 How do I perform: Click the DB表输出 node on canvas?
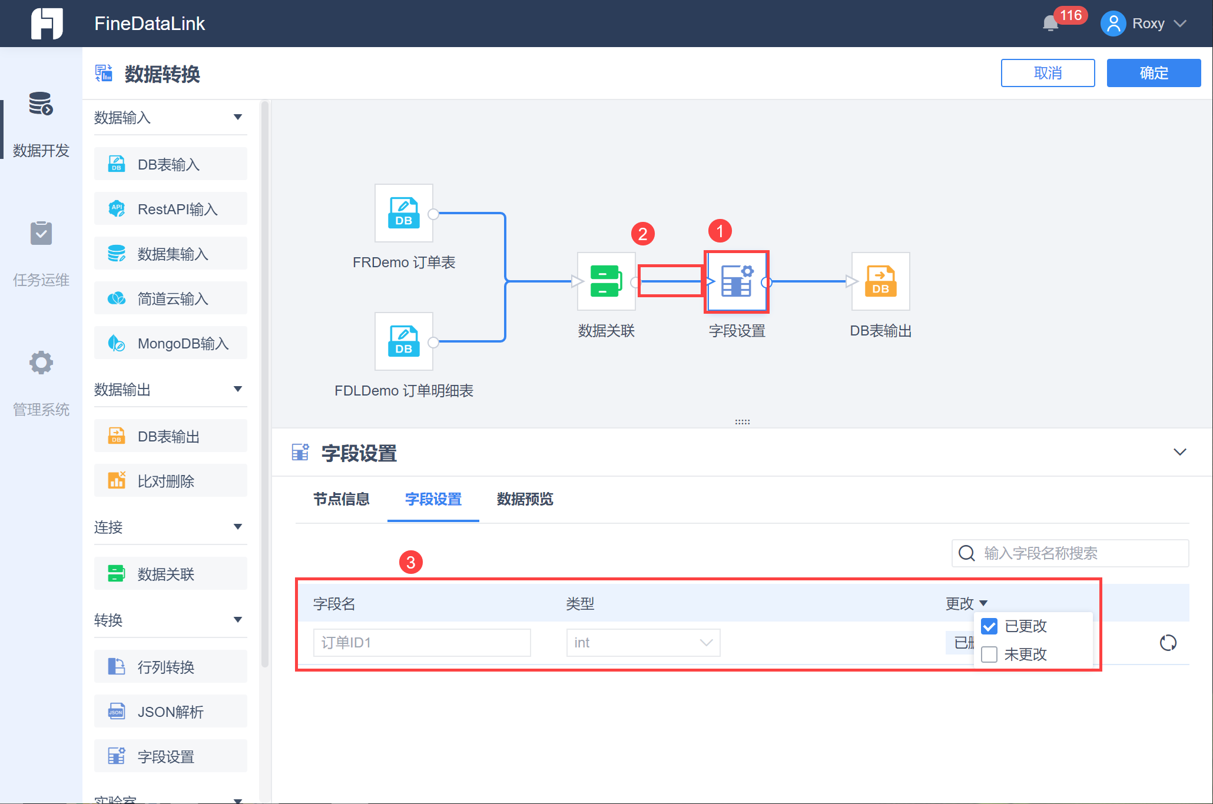pos(880,281)
